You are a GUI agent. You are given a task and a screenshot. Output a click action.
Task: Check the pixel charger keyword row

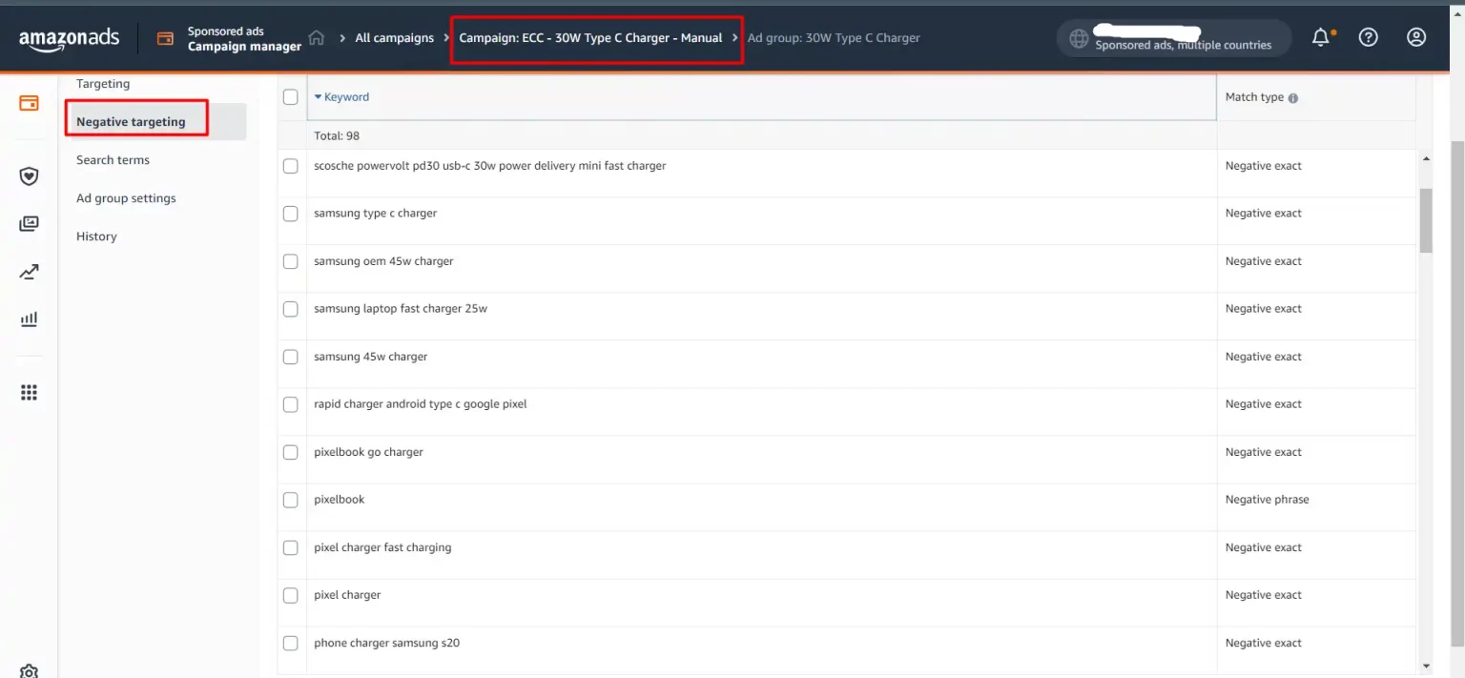pos(291,595)
